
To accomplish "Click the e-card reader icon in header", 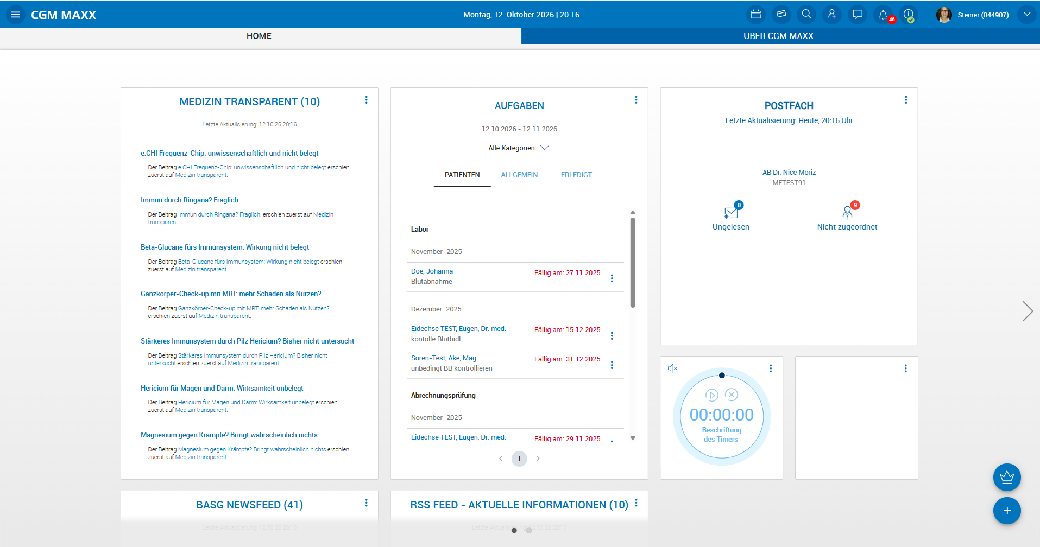I will pos(781,15).
